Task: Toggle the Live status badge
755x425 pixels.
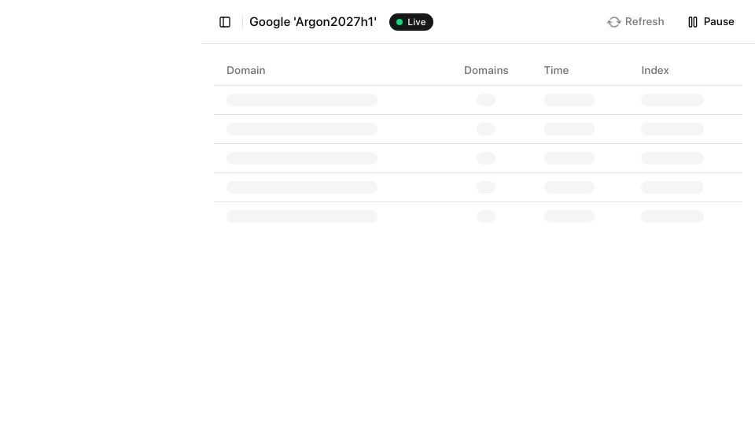Action: [x=411, y=22]
